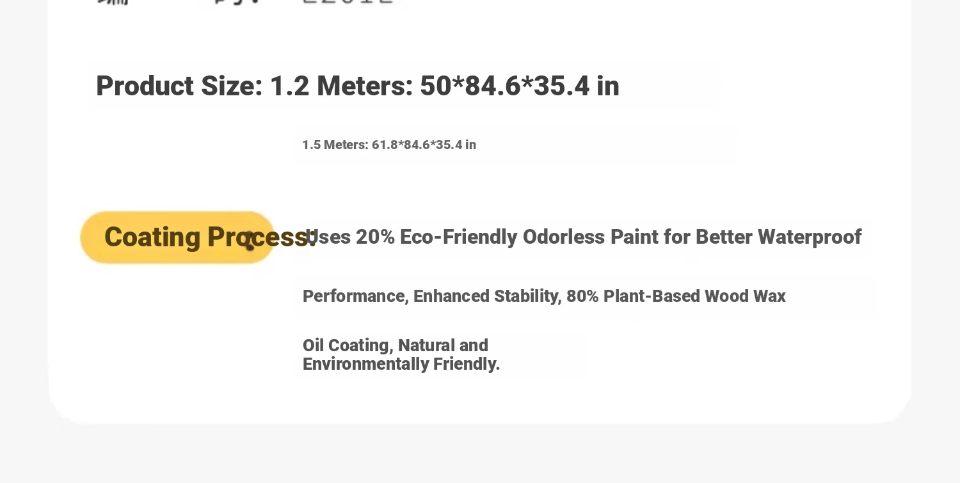Click the 20% figure in coating description
Image resolution: width=960 pixels, height=483 pixels.
click(374, 237)
